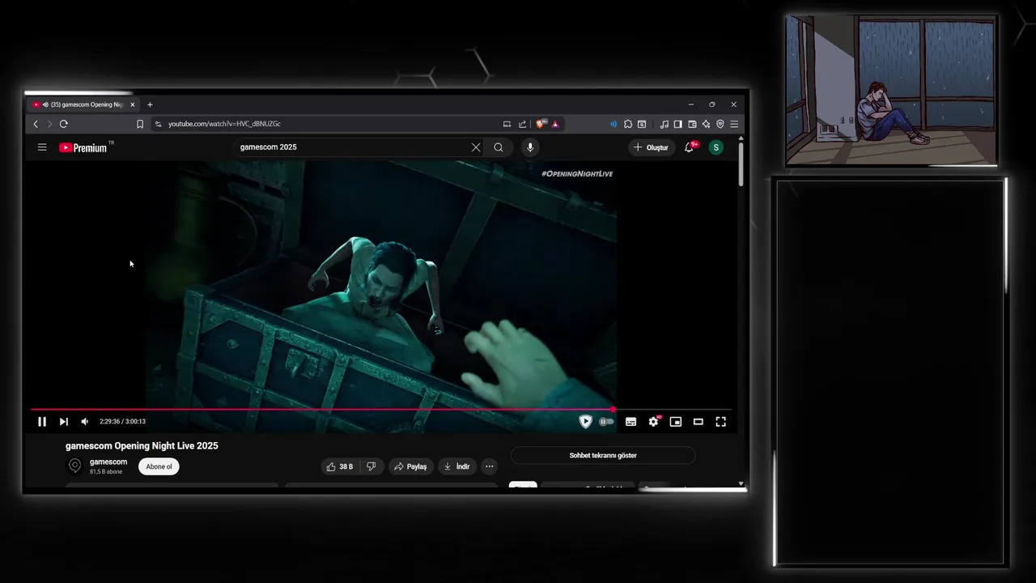This screenshot has height=583, width=1036.
Task: Switch to theater mode
Action: pyautogui.click(x=698, y=422)
